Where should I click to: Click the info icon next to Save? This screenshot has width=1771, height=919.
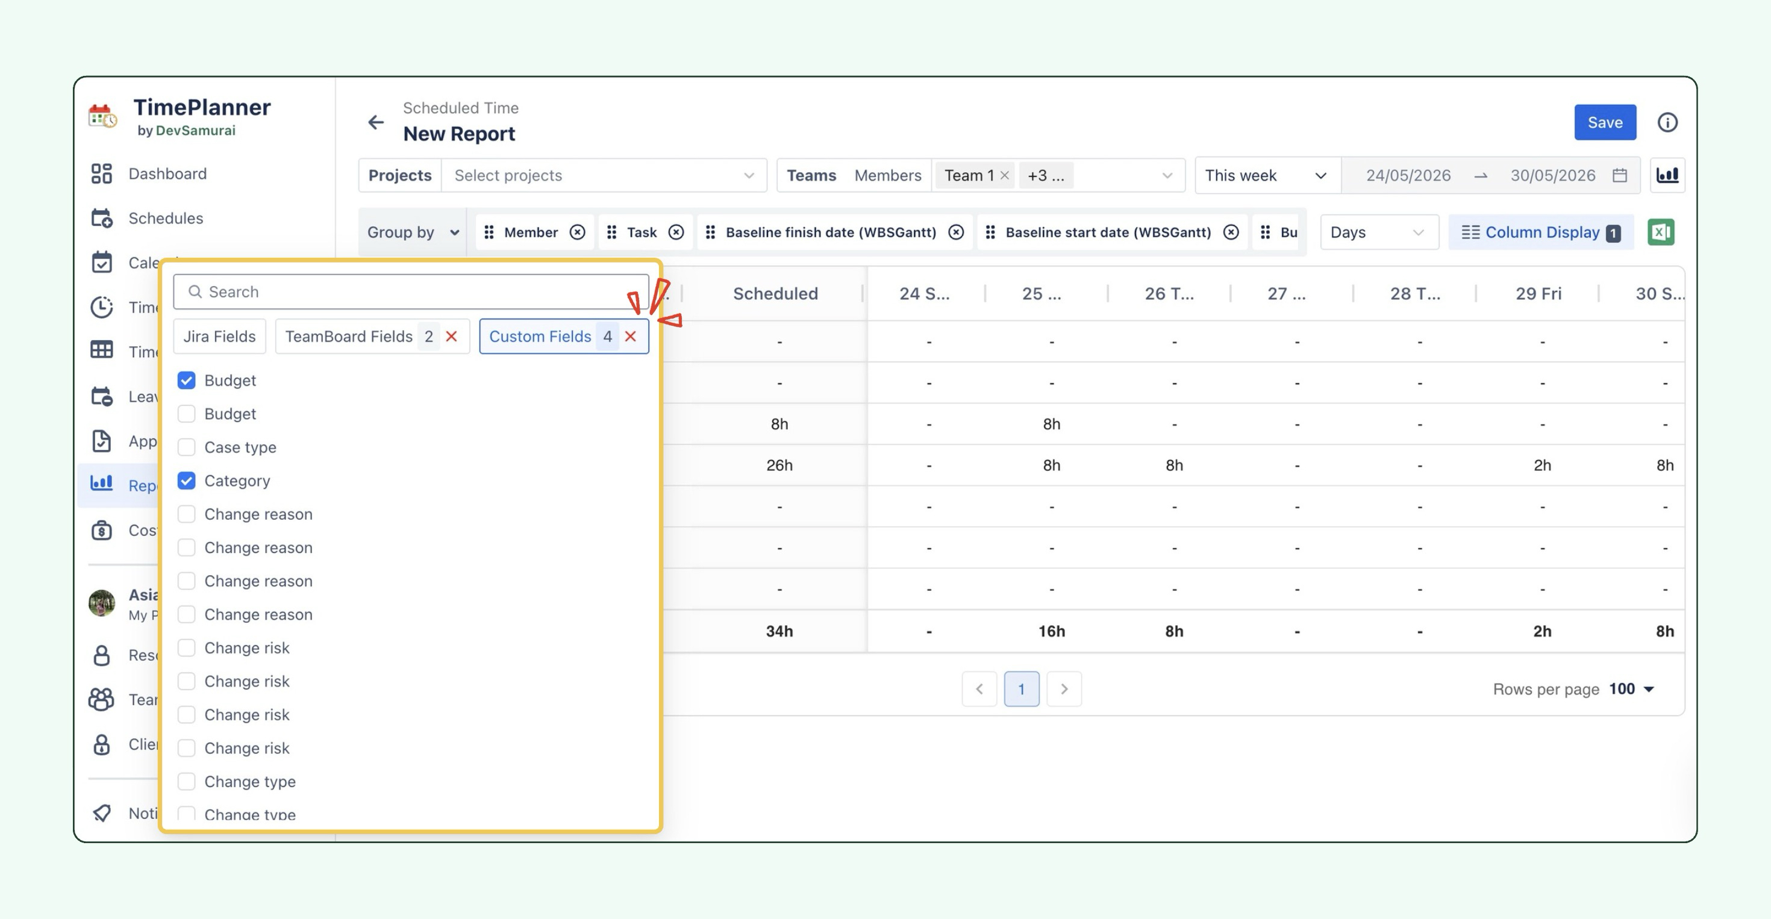coord(1667,122)
